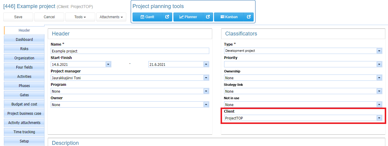
Task: Open the start date picker arrow
Action: (108, 64)
